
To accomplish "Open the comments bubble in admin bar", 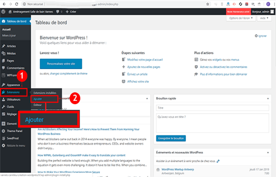I will (59, 11).
